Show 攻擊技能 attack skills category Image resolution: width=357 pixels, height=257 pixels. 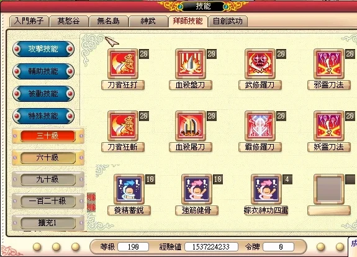click(43, 49)
